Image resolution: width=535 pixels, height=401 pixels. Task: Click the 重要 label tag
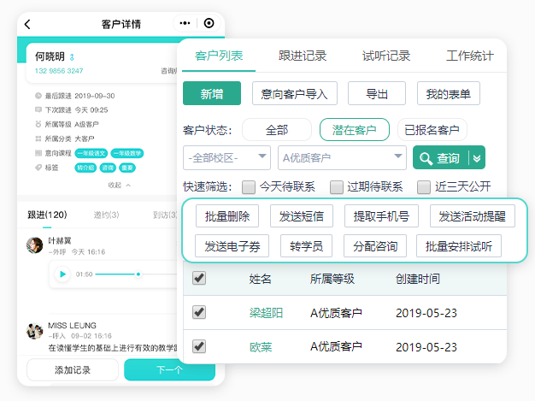(x=127, y=168)
